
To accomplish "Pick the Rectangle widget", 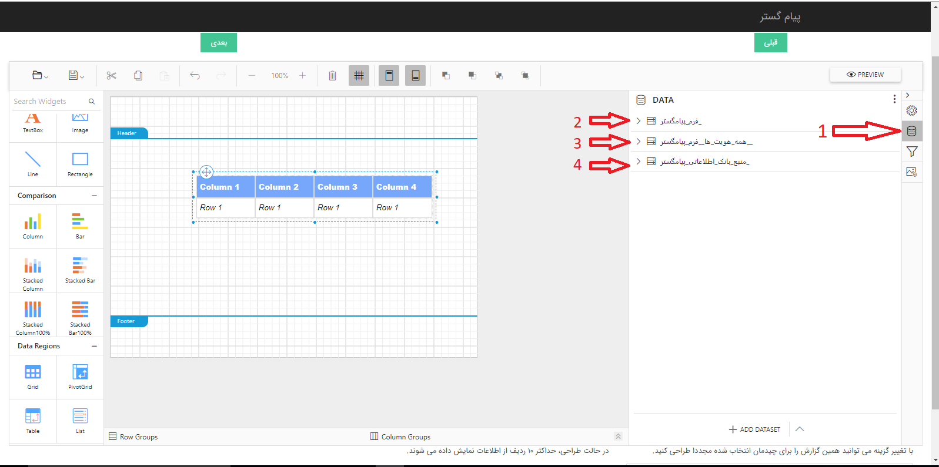I will (x=80, y=163).
